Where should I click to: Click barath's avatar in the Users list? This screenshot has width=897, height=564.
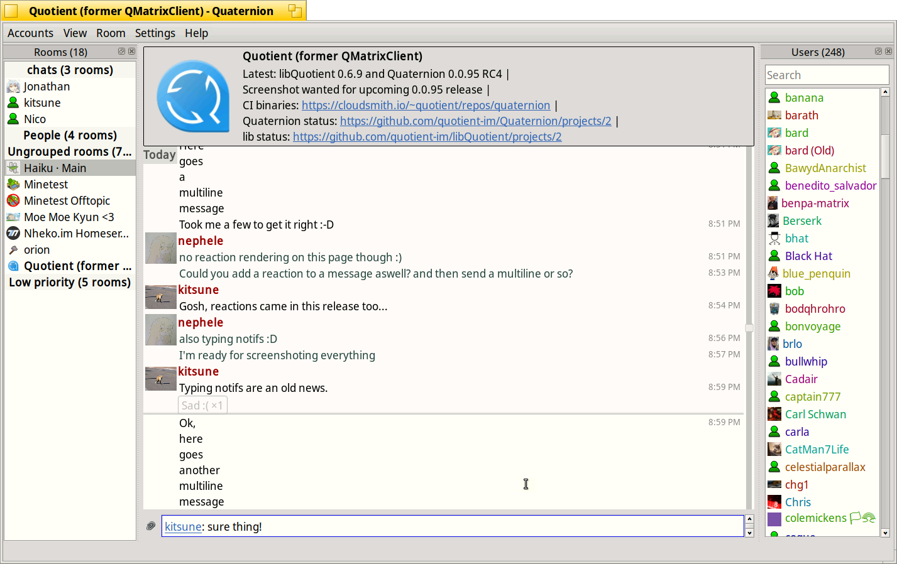(774, 116)
